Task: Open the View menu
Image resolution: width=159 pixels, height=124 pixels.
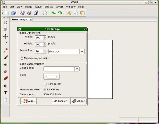Action: point(20,7)
